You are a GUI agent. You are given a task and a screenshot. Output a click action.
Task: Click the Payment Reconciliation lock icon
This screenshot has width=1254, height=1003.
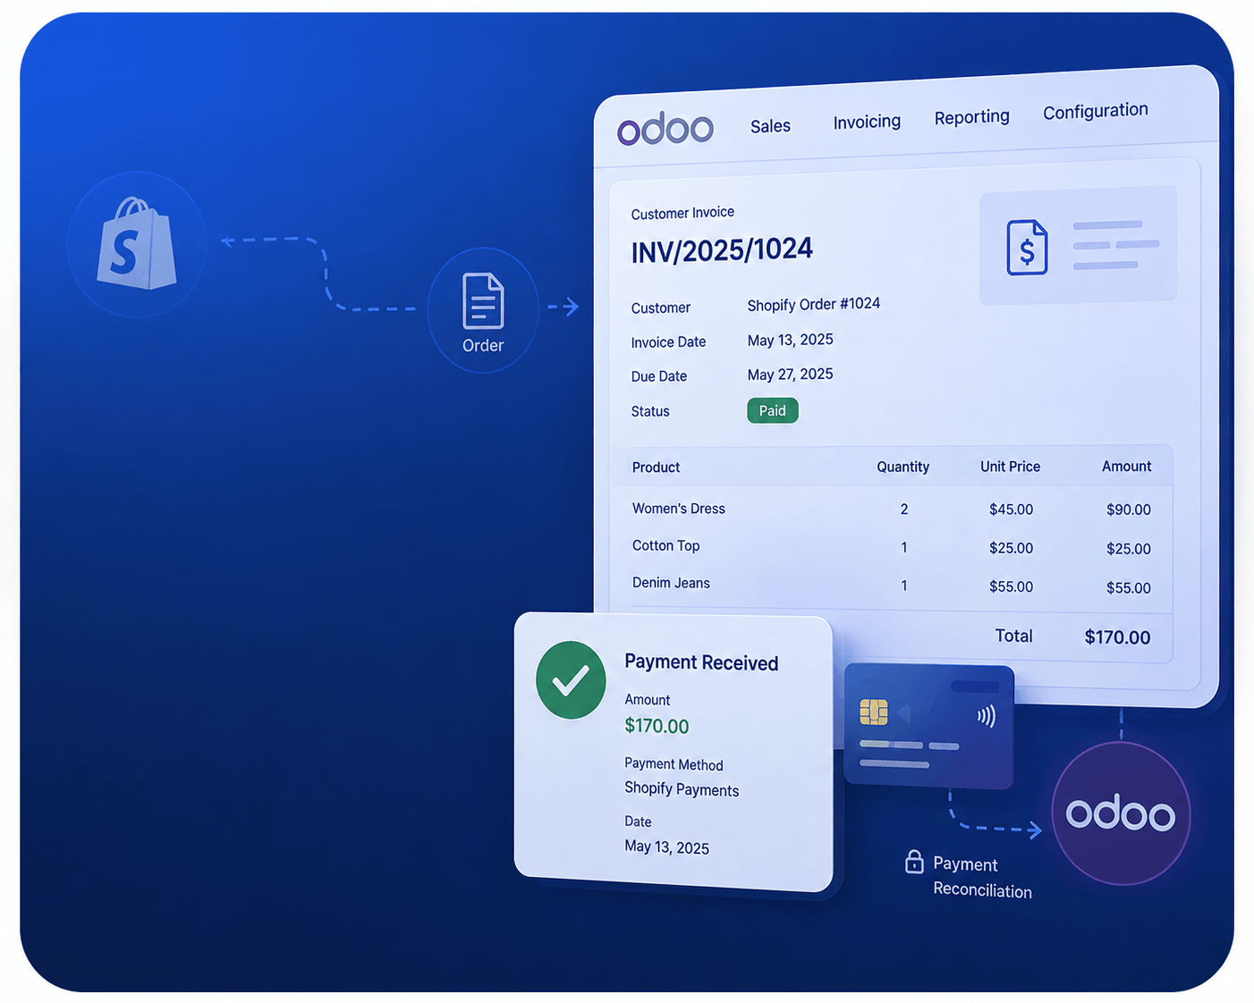coord(914,862)
